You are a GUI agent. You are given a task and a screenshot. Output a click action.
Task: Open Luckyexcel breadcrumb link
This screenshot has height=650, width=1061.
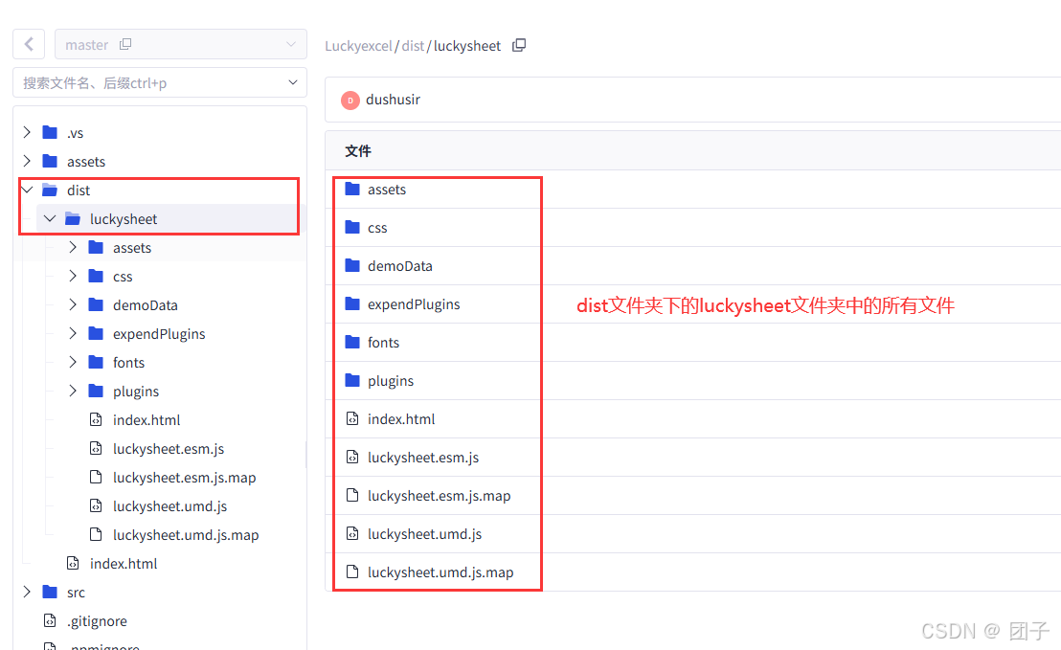pyautogui.click(x=358, y=46)
